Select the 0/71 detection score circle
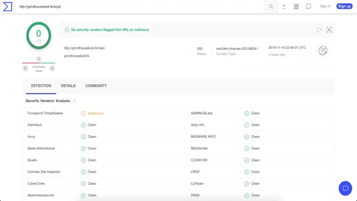This screenshot has height=201, width=357. (39, 36)
